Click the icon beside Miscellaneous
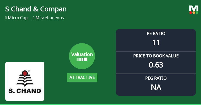This screenshot has height=105, width=201. click(x=33, y=18)
